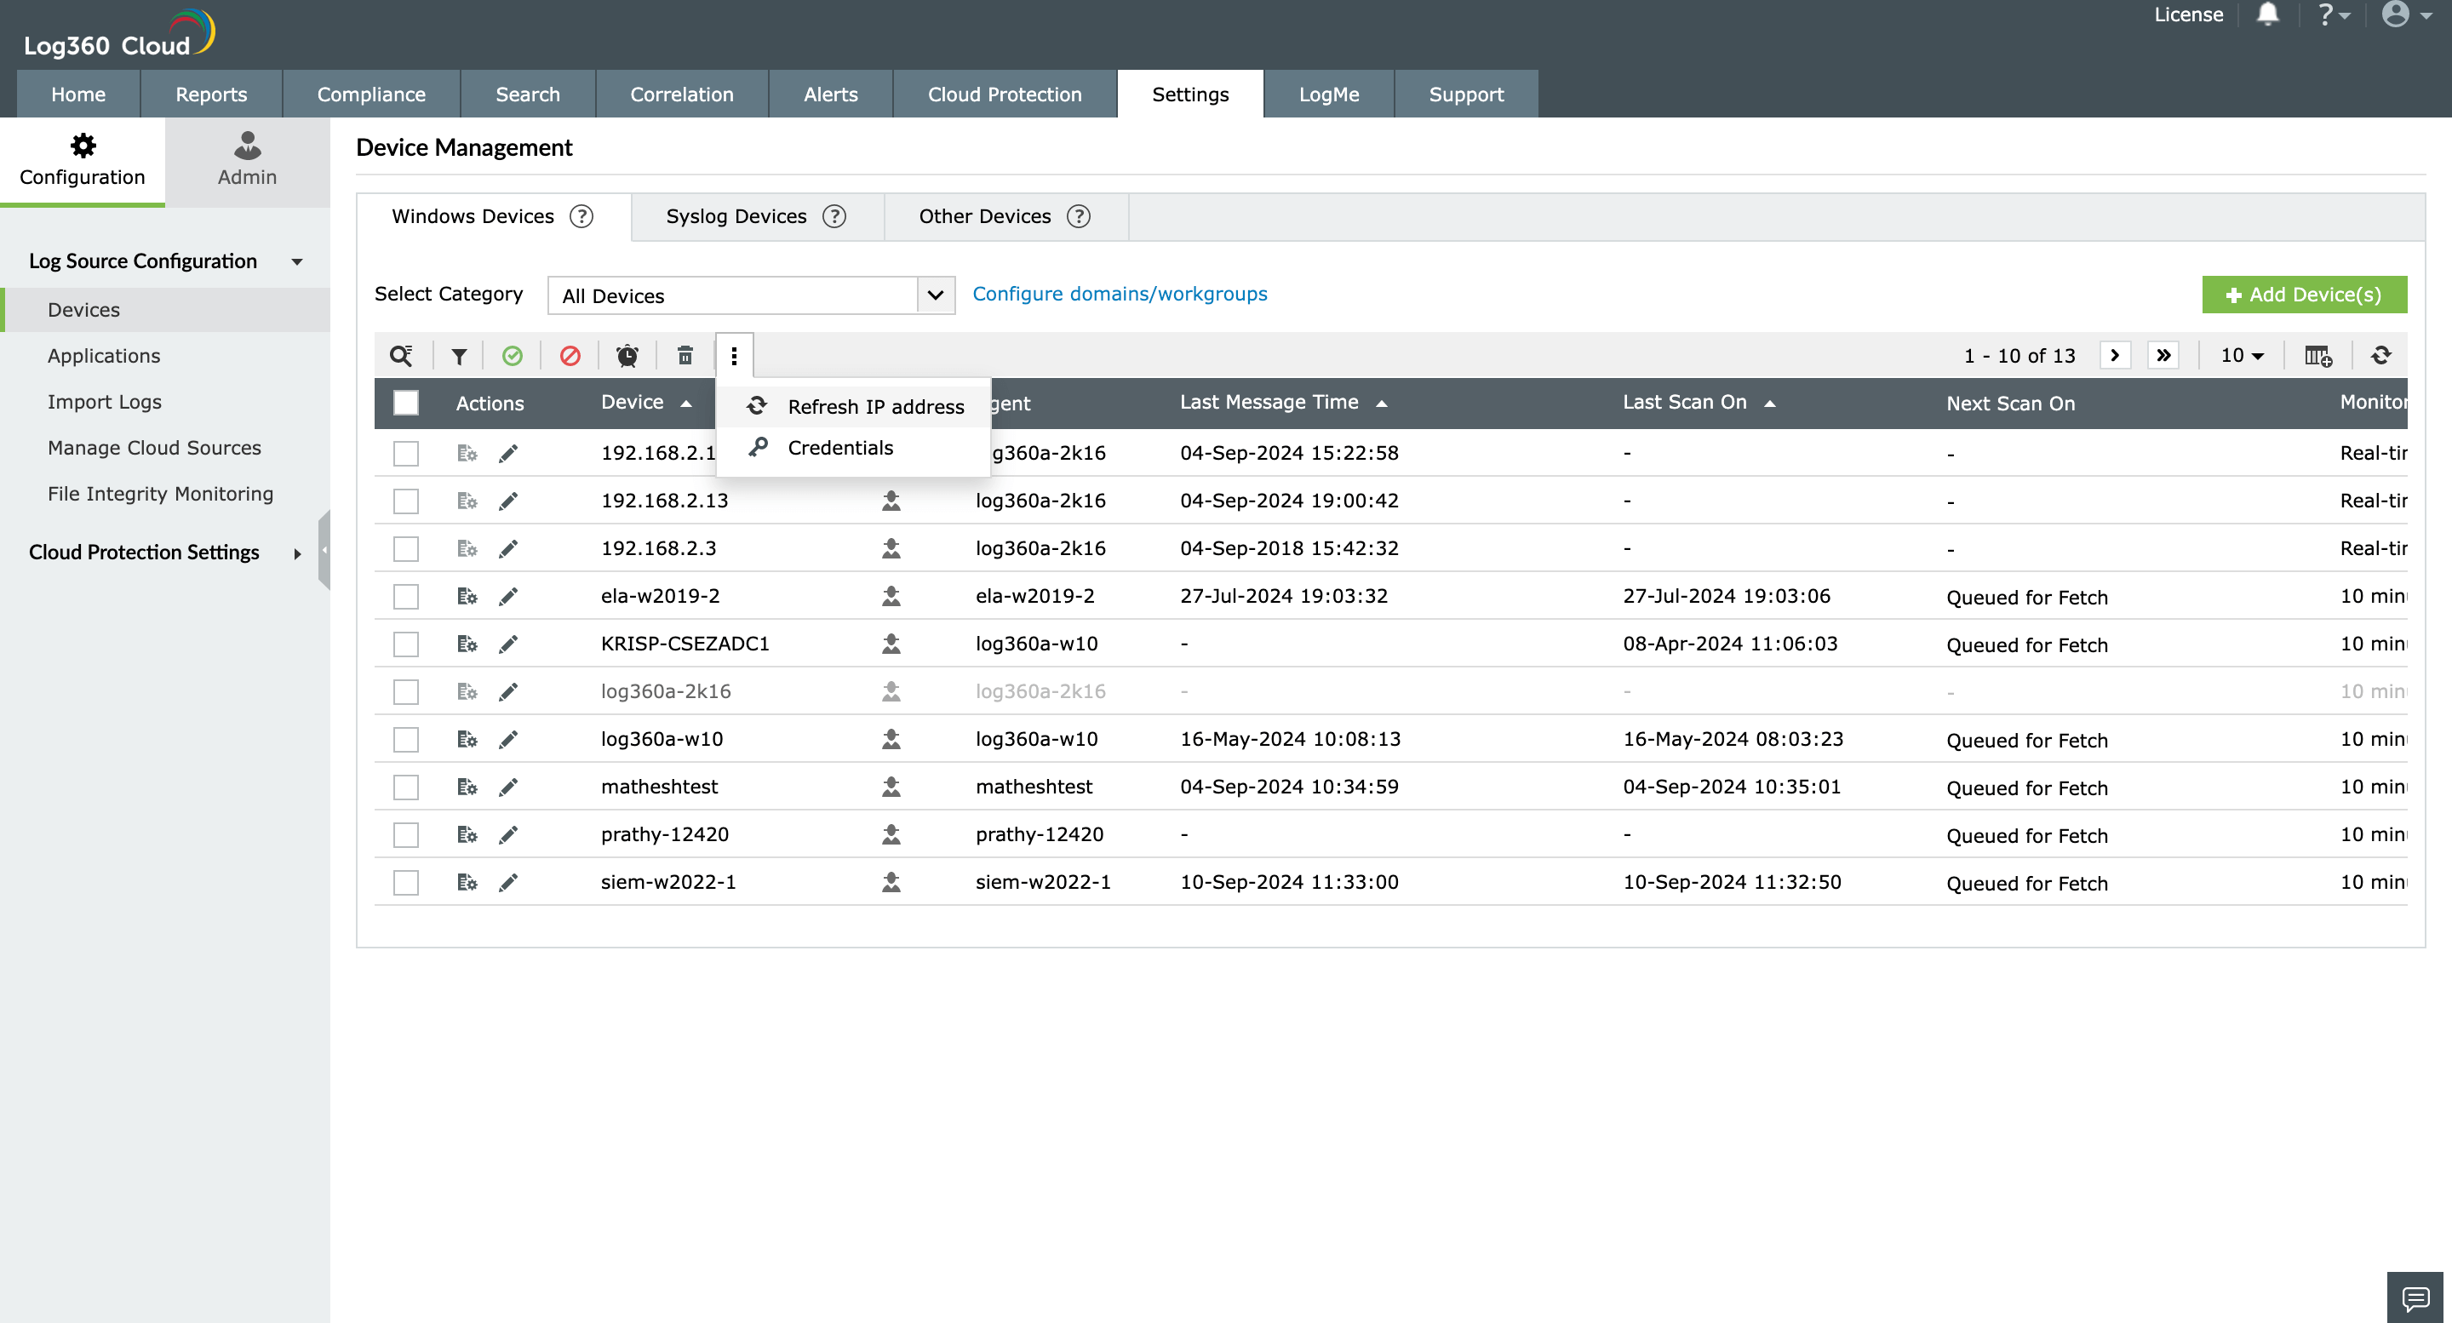This screenshot has height=1323, width=2452.
Task: Open the notifications bell icon
Action: tap(2267, 15)
